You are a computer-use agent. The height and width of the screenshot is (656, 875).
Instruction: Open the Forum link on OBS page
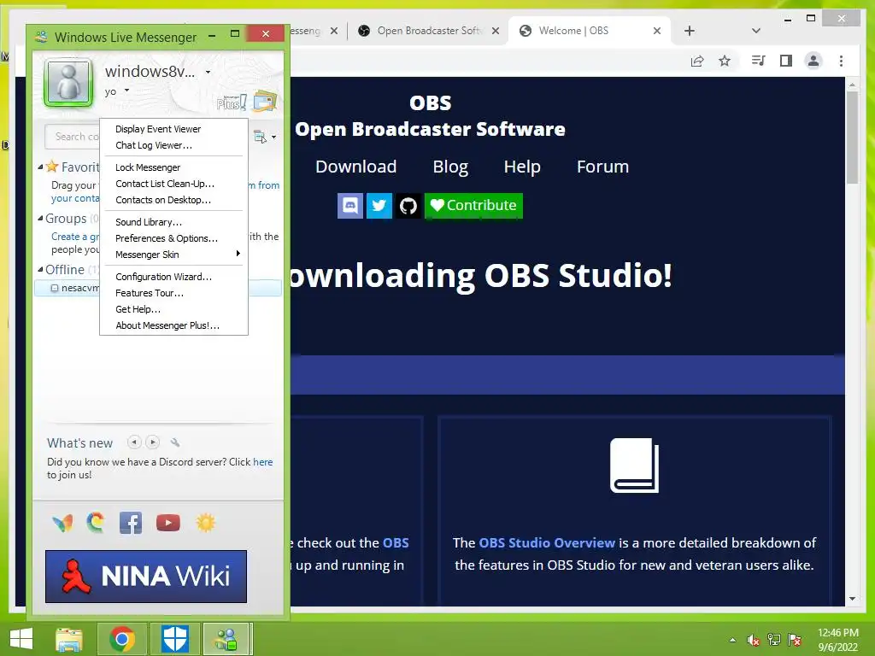[x=602, y=167]
